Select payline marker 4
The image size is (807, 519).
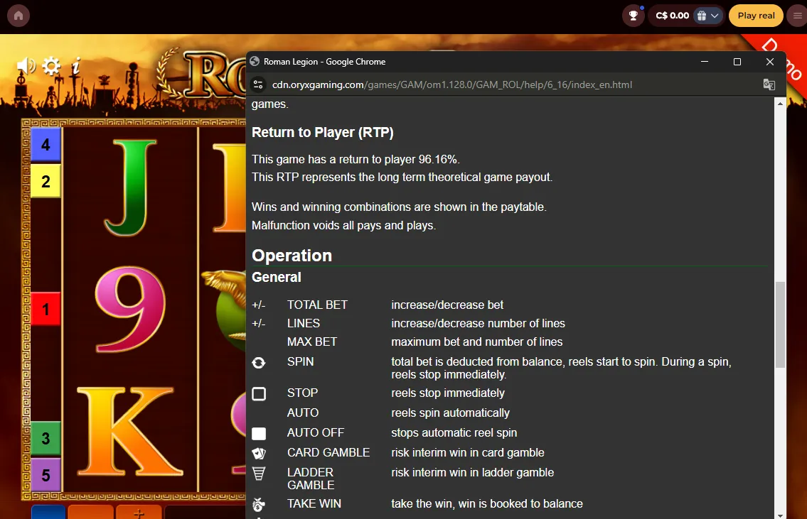tap(46, 145)
